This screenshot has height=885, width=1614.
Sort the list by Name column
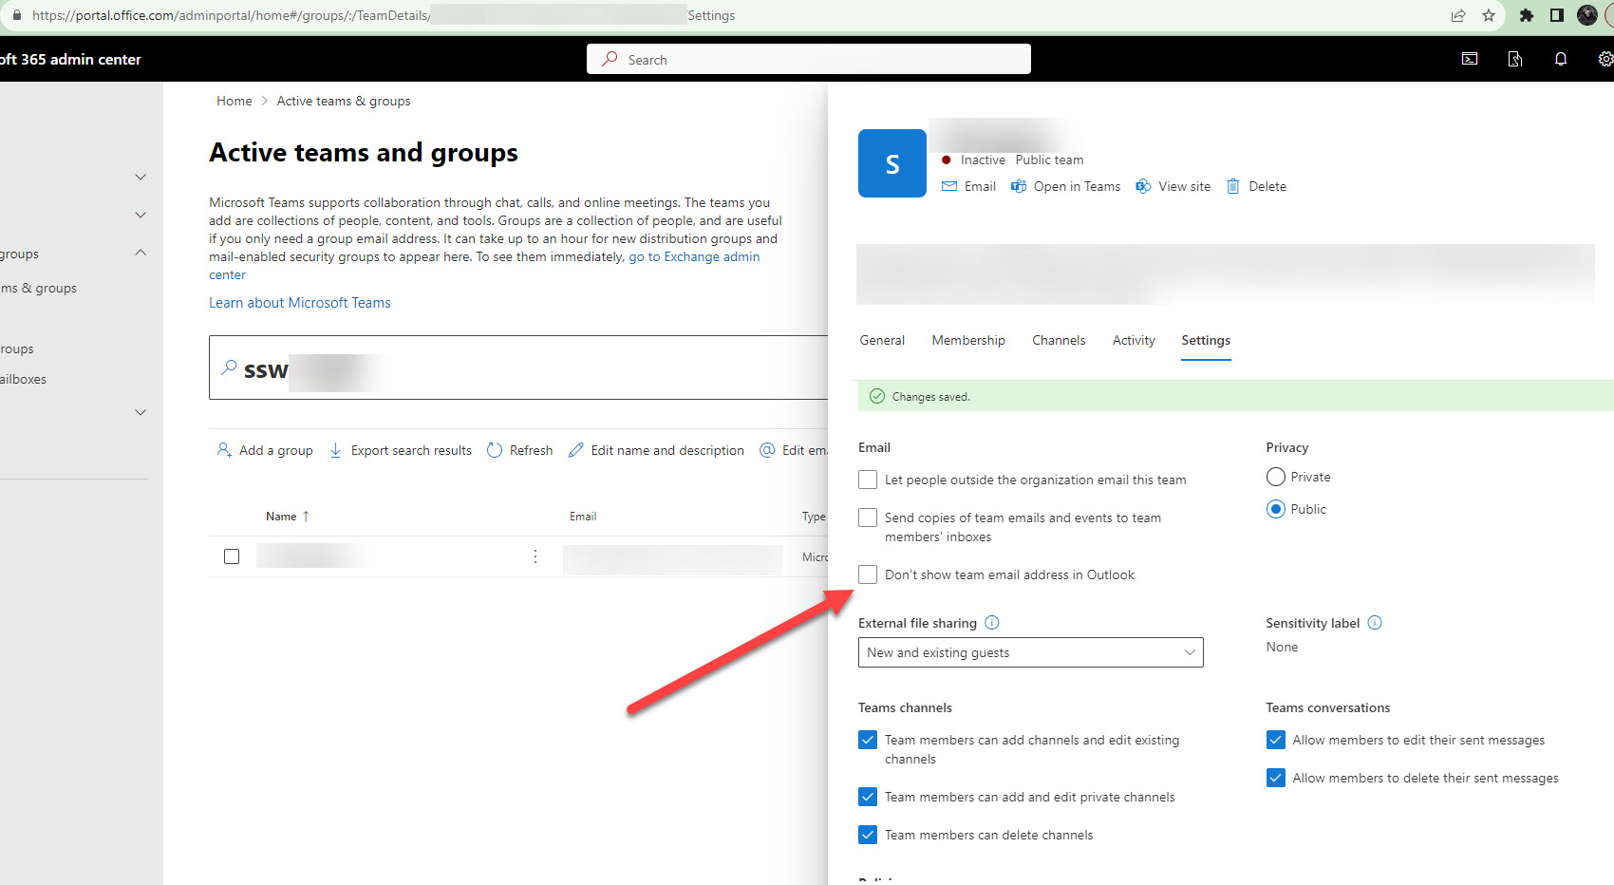[x=281, y=517]
